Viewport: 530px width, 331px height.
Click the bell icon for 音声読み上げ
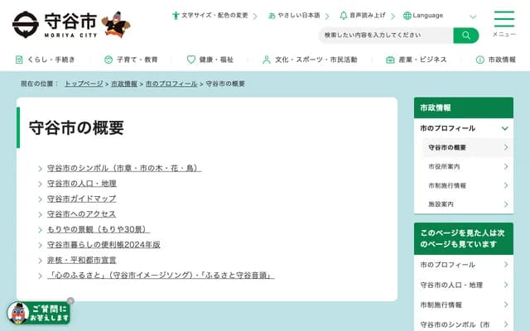tap(344, 16)
